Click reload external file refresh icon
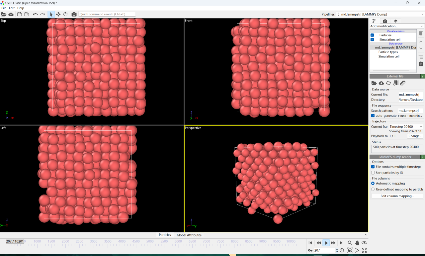The height and width of the screenshot is (256, 425). coord(388,83)
